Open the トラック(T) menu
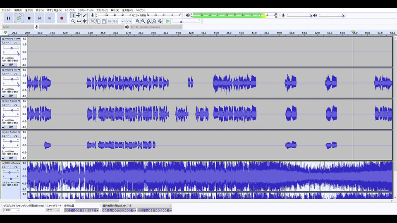The height and width of the screenshot is (223, 397). click(69, 10)
